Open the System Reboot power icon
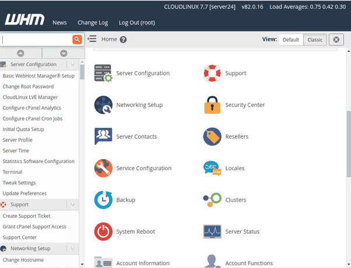Viewport: 351px width, 268px height. coord(103,231)
